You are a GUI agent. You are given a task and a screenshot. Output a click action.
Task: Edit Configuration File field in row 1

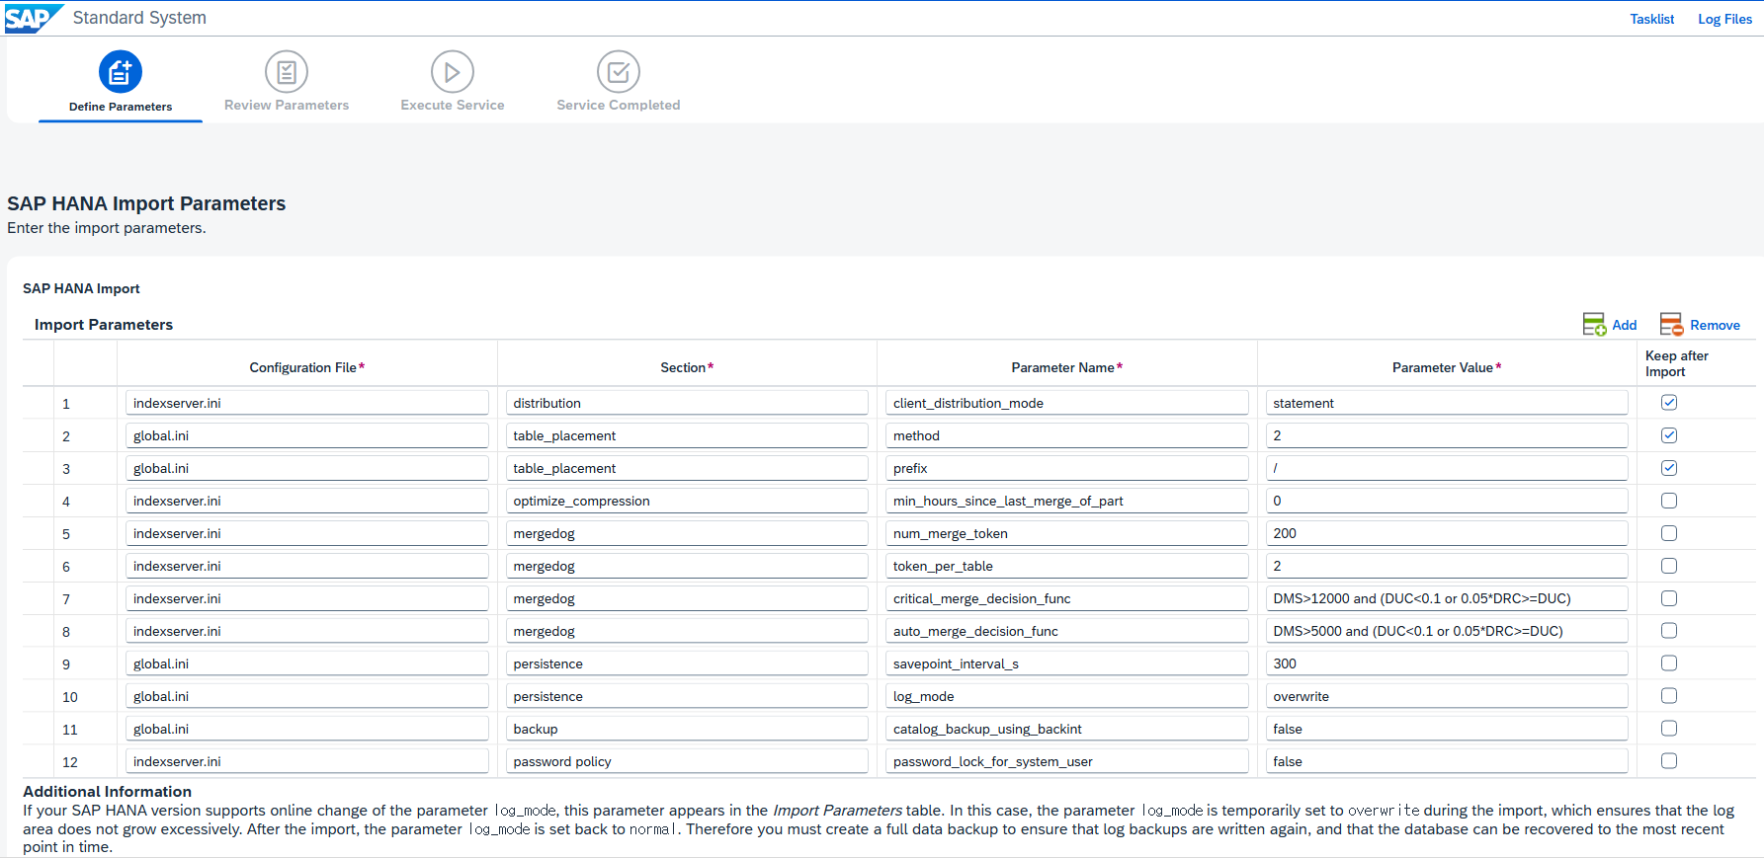point(307,403)
